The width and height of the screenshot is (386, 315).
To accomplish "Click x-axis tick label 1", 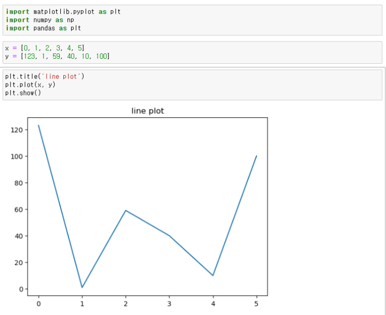I will coord(82,304).
